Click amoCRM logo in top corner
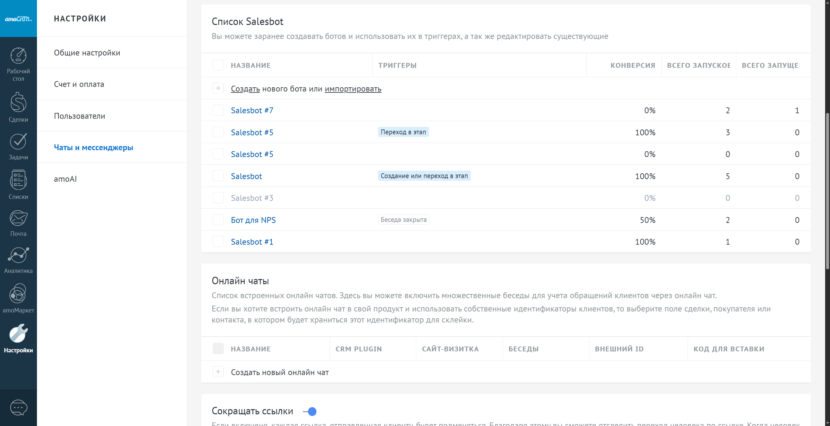This screenshot has height=426, width=830. click(x=18, y=18)
